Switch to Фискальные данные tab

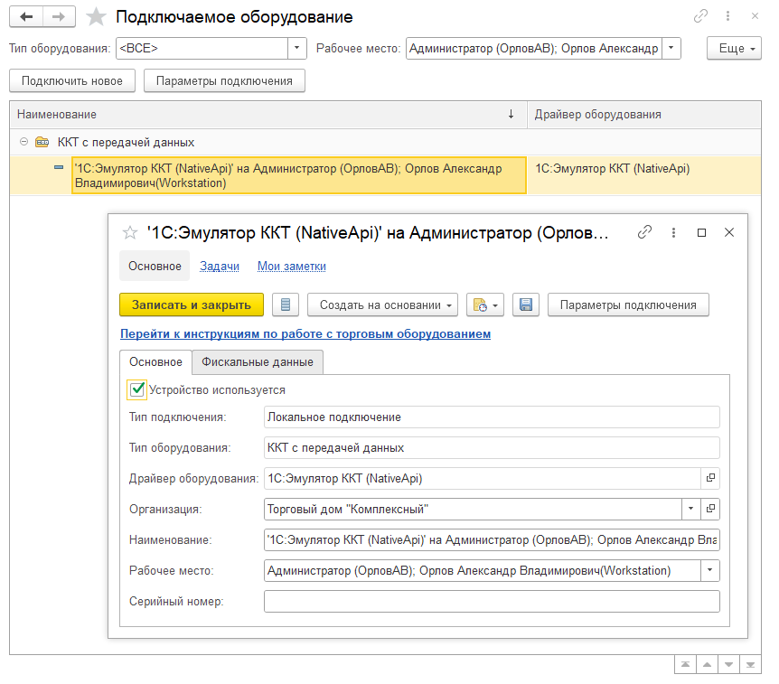pyautogui.click(x=258, y=362)
